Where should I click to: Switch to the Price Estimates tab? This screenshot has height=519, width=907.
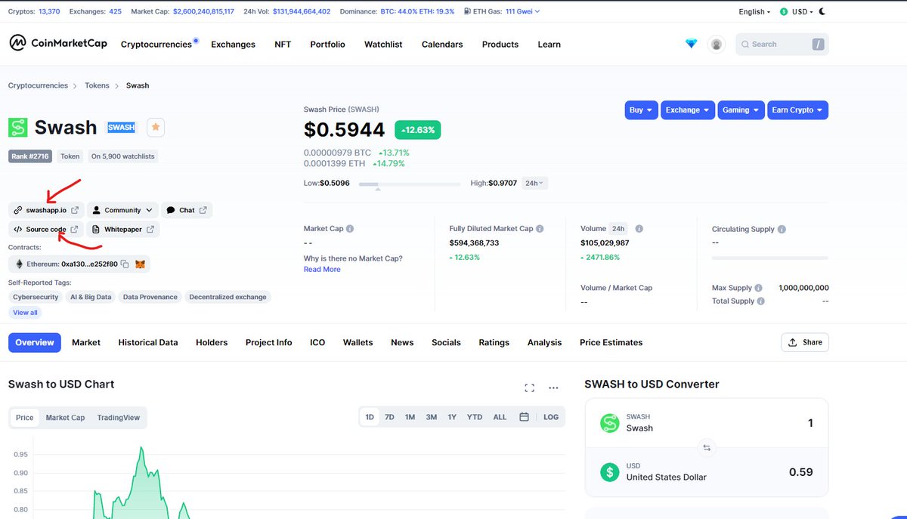[x=611, y=342]
